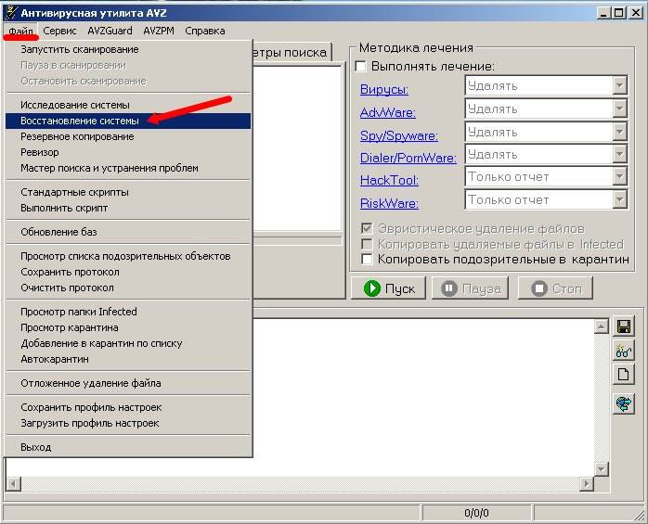Choose Добавление в карантин по списку
Image resolution: width=648 pixels, height=524 pixels.
pyautogui.click(x=128, y=343)
